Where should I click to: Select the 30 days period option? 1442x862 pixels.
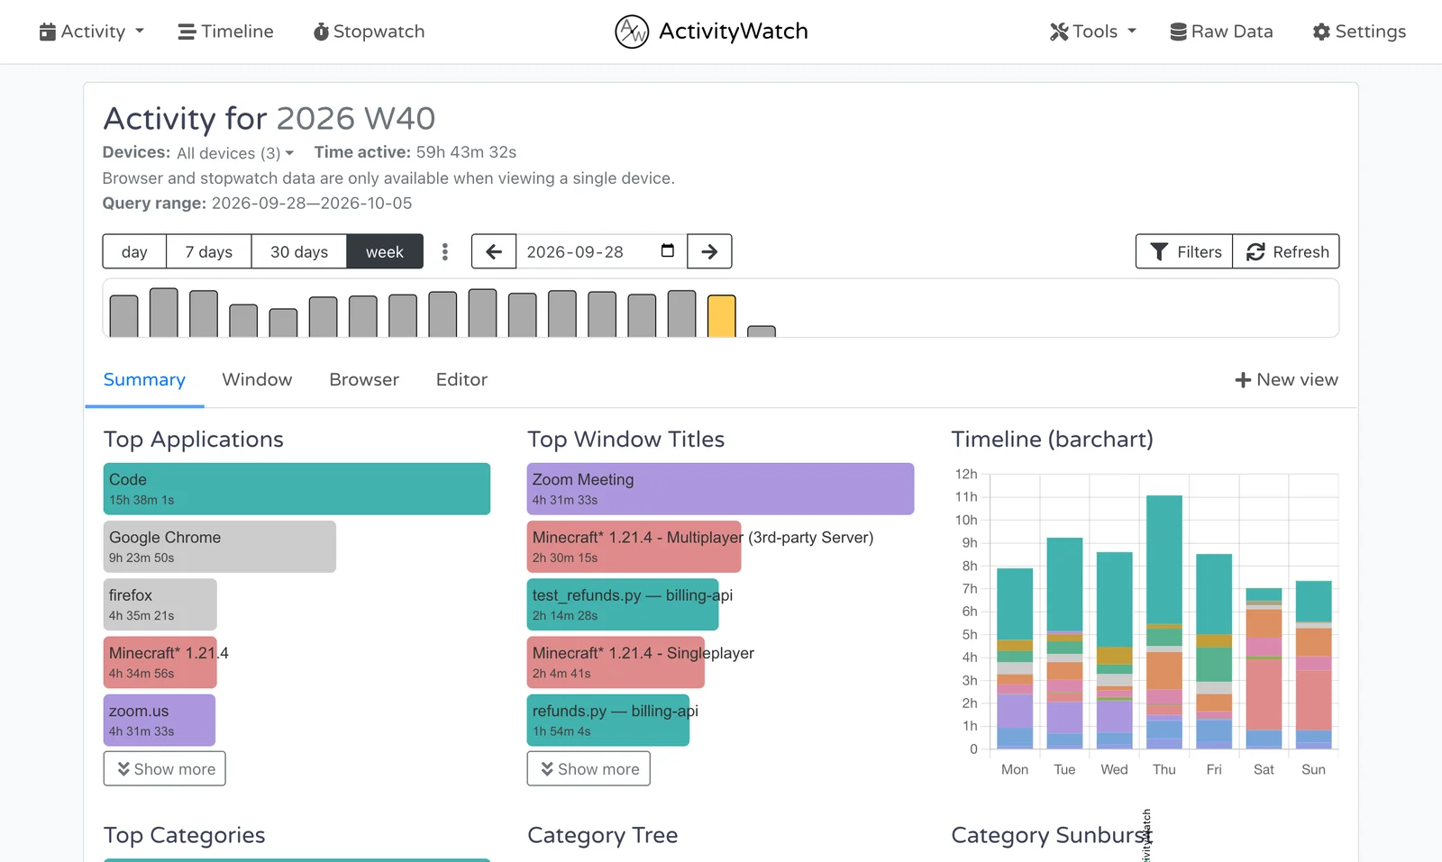[299, 251]
